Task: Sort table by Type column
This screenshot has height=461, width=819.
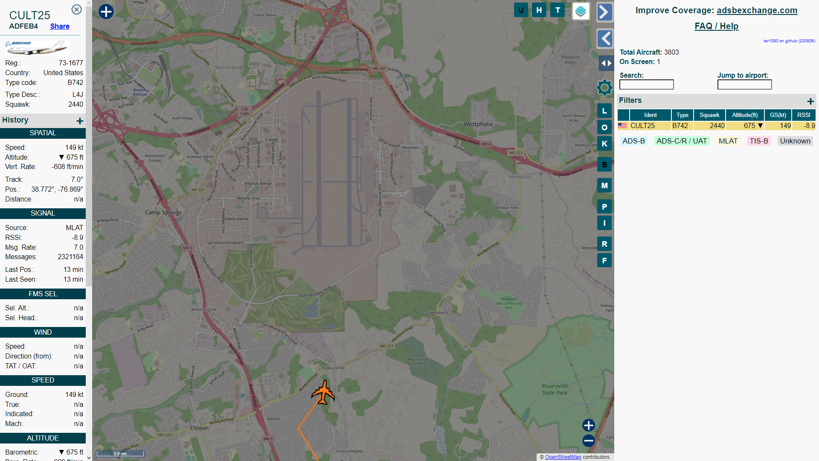Action: click(x=682, y=115)
